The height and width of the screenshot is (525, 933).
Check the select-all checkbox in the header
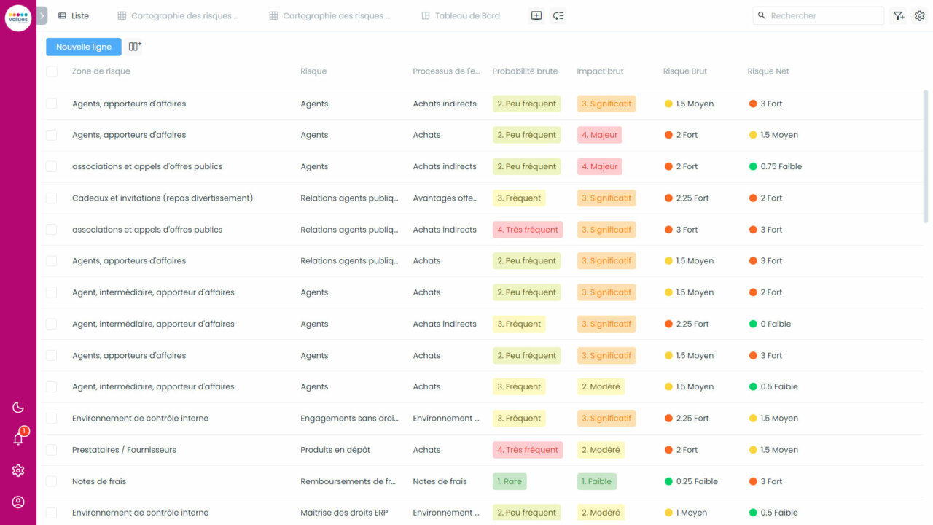point(51,71)
